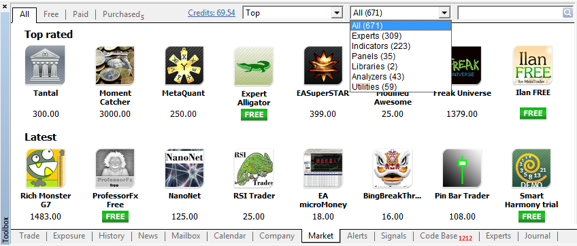
Task: Open the Pin Bar Trader icon
Action: coord(462,169)
